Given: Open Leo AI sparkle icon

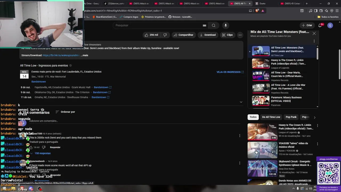Looking at the screenshot, I should [326, 11].
